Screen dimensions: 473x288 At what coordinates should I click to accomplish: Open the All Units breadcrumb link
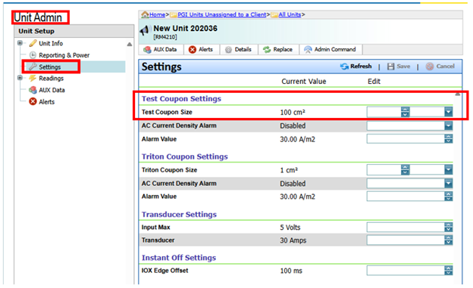click(x=290, y=14)
